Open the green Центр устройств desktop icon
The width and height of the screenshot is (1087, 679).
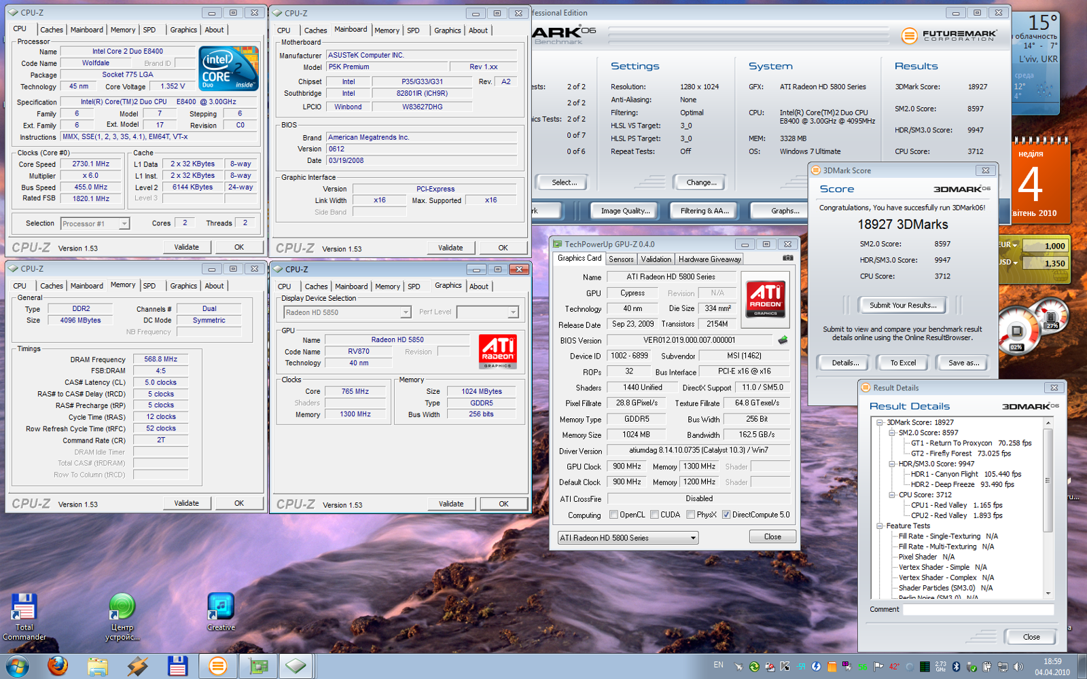(x=122, y=616)
